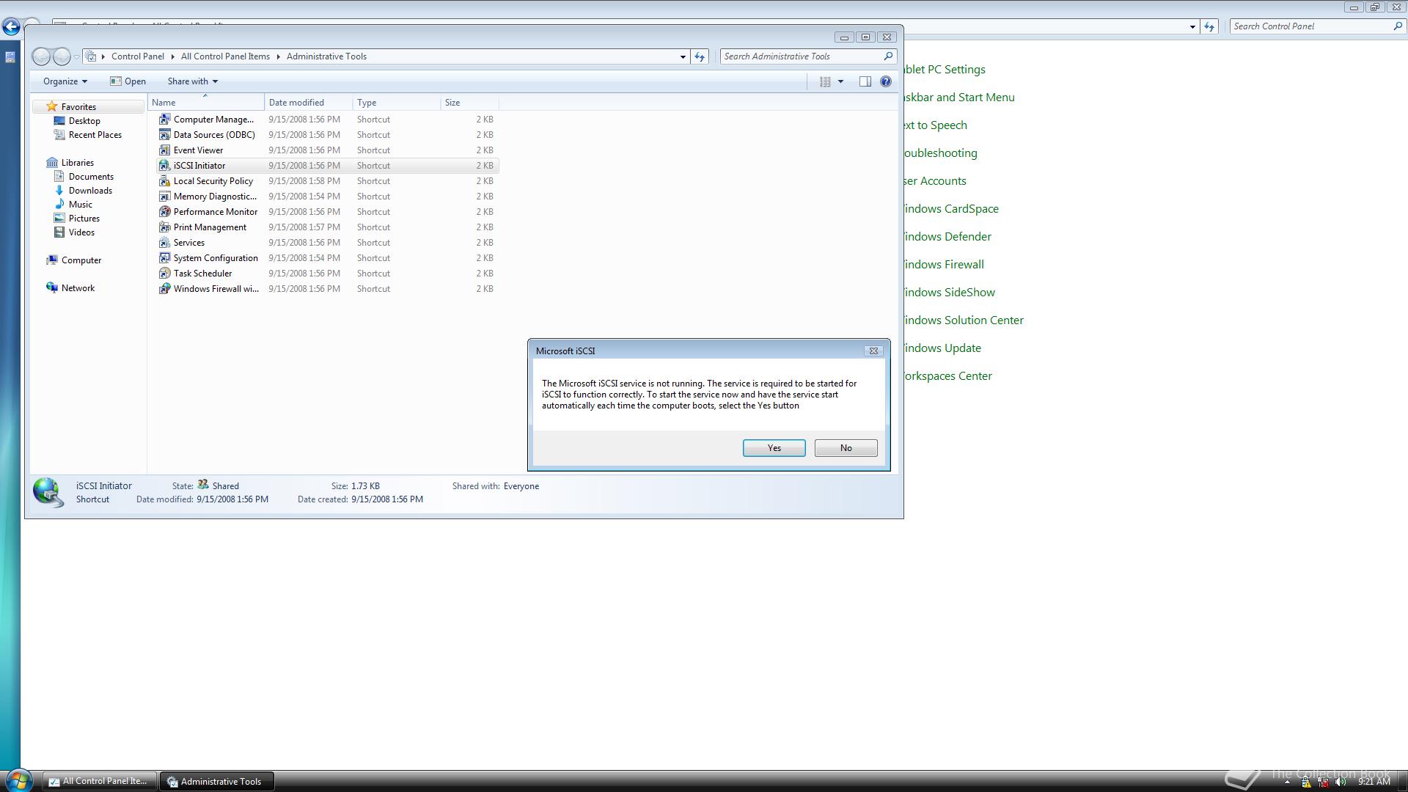Viewport: 1408px width, 792px height.
Task: Click search magnifier in Administrative Tools
Action: (888, 56)
